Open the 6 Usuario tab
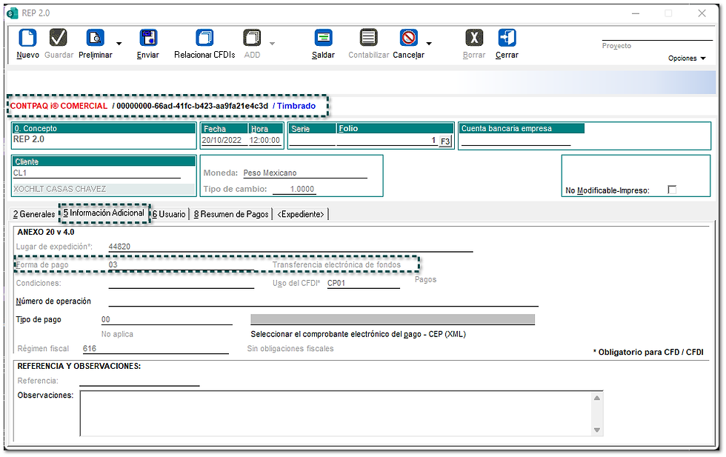This screenshot has width=726, height=457. pyautogui.click(x=169, y=214)
